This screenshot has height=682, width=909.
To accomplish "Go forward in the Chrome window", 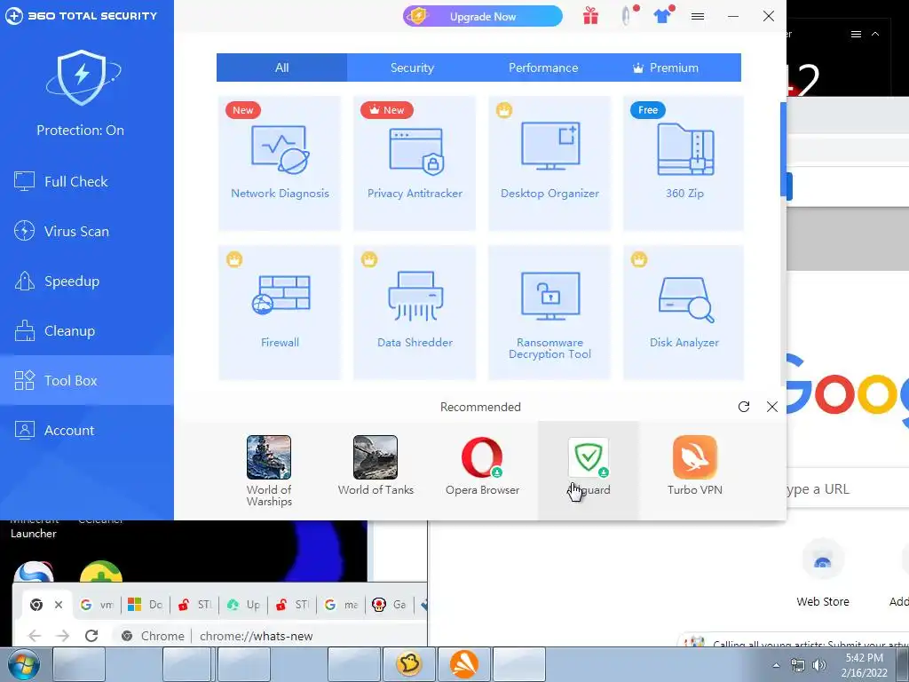I will point(63,636).
